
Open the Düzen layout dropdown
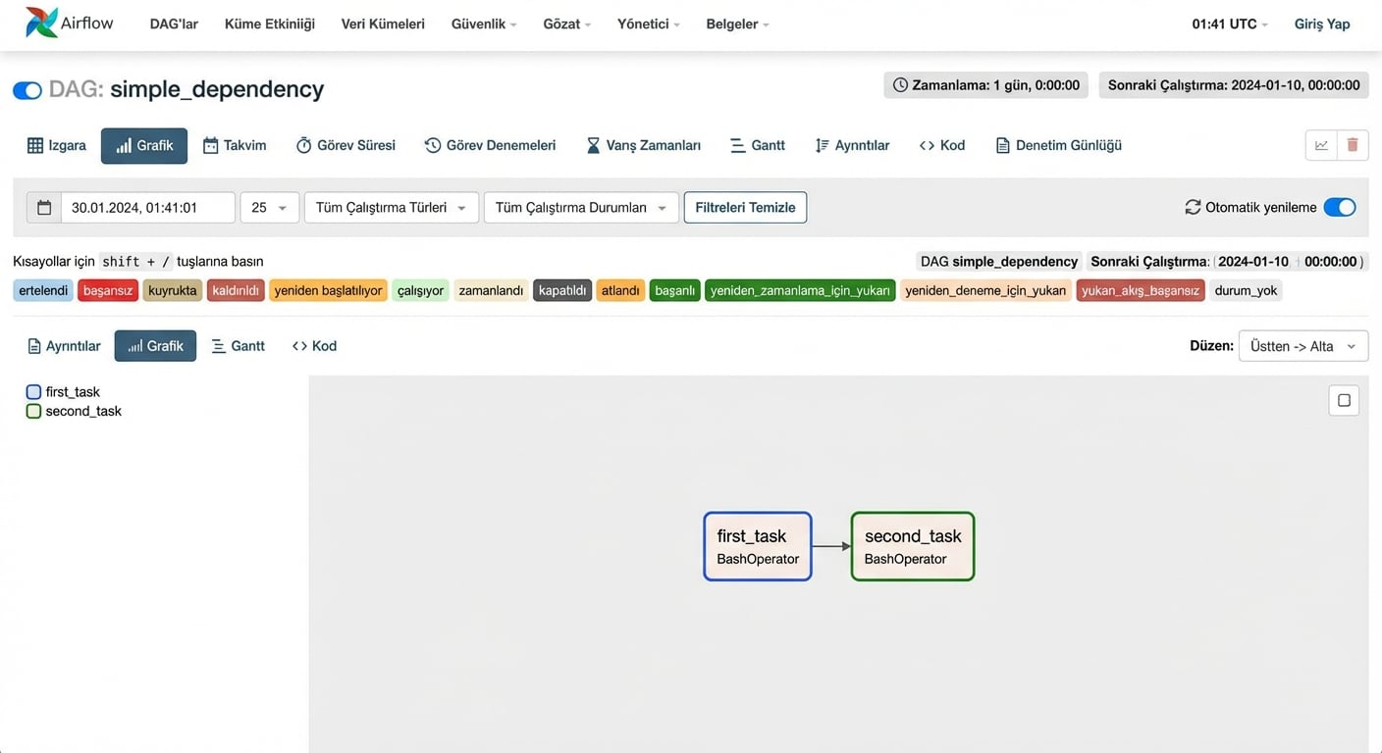(1302, 346)
